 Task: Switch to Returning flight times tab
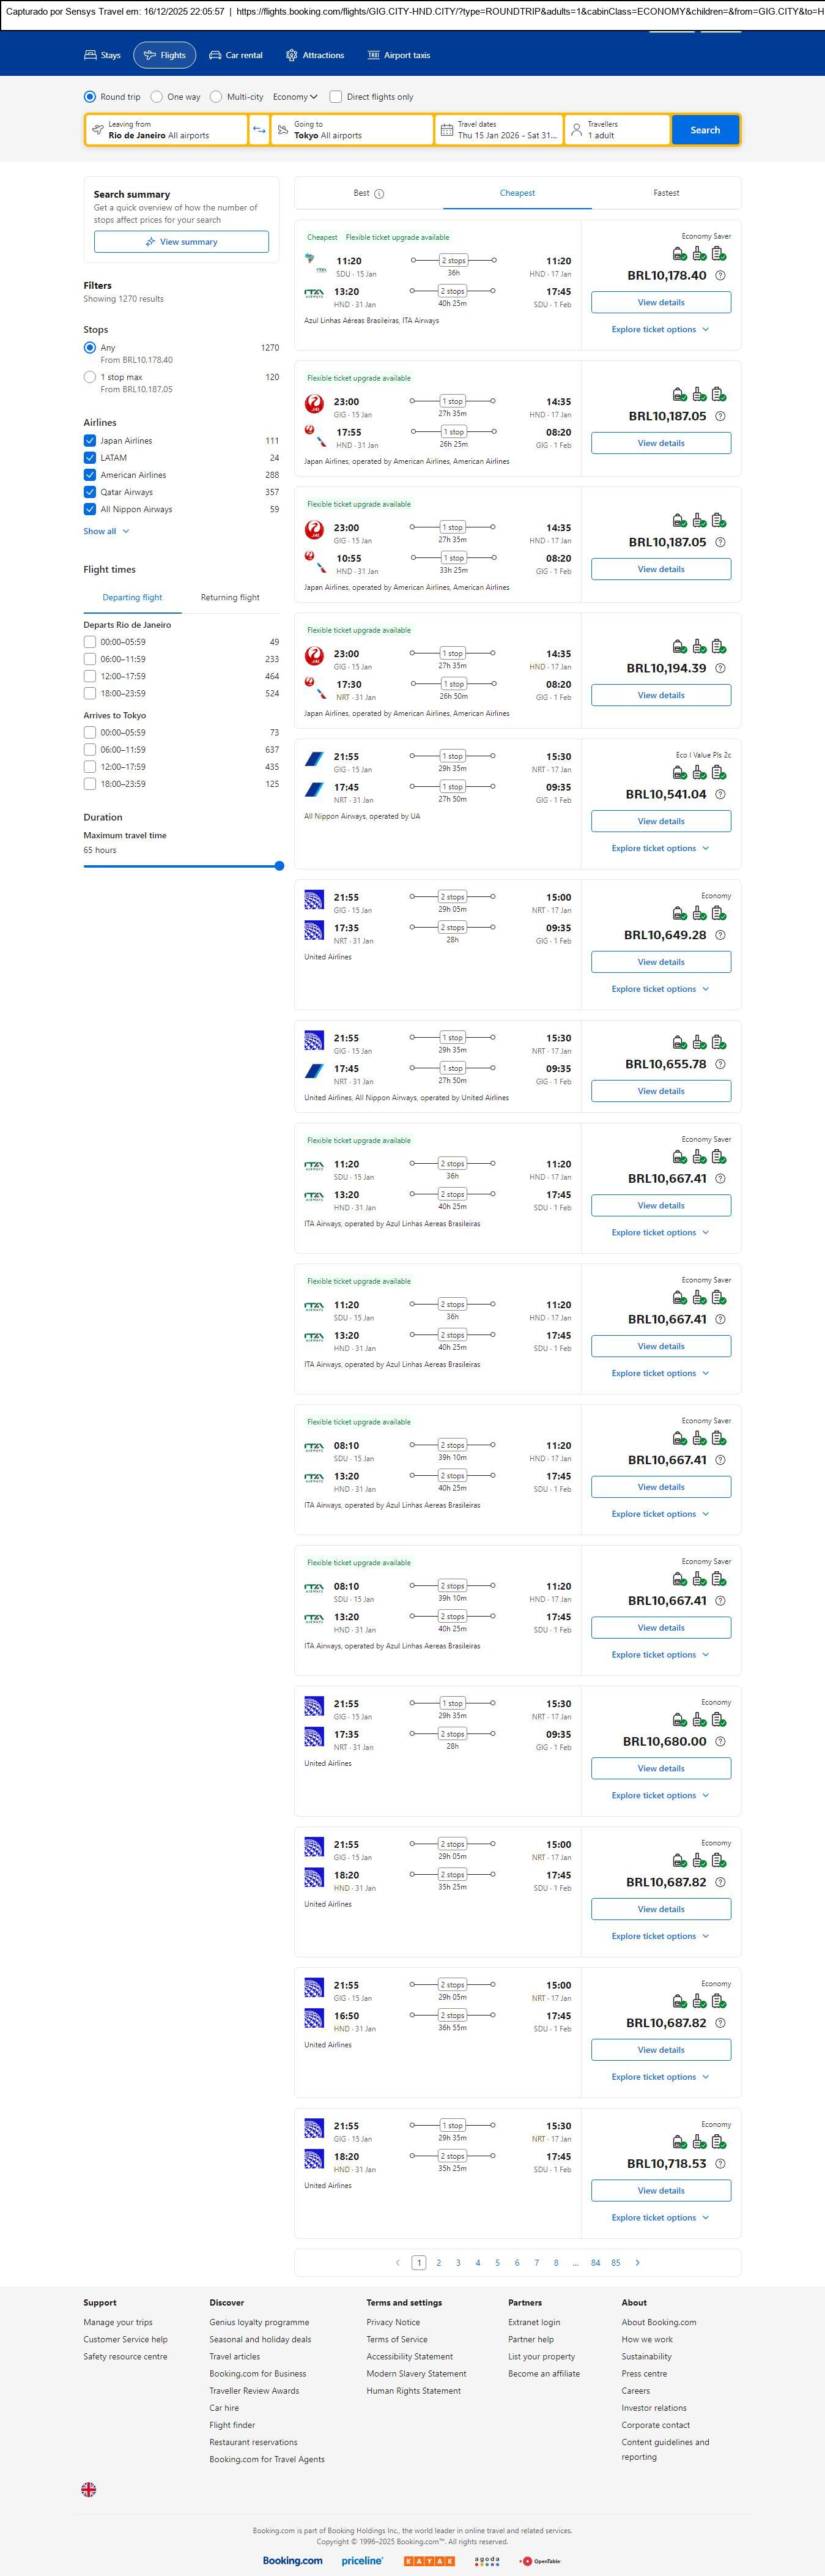pos(230,597)
